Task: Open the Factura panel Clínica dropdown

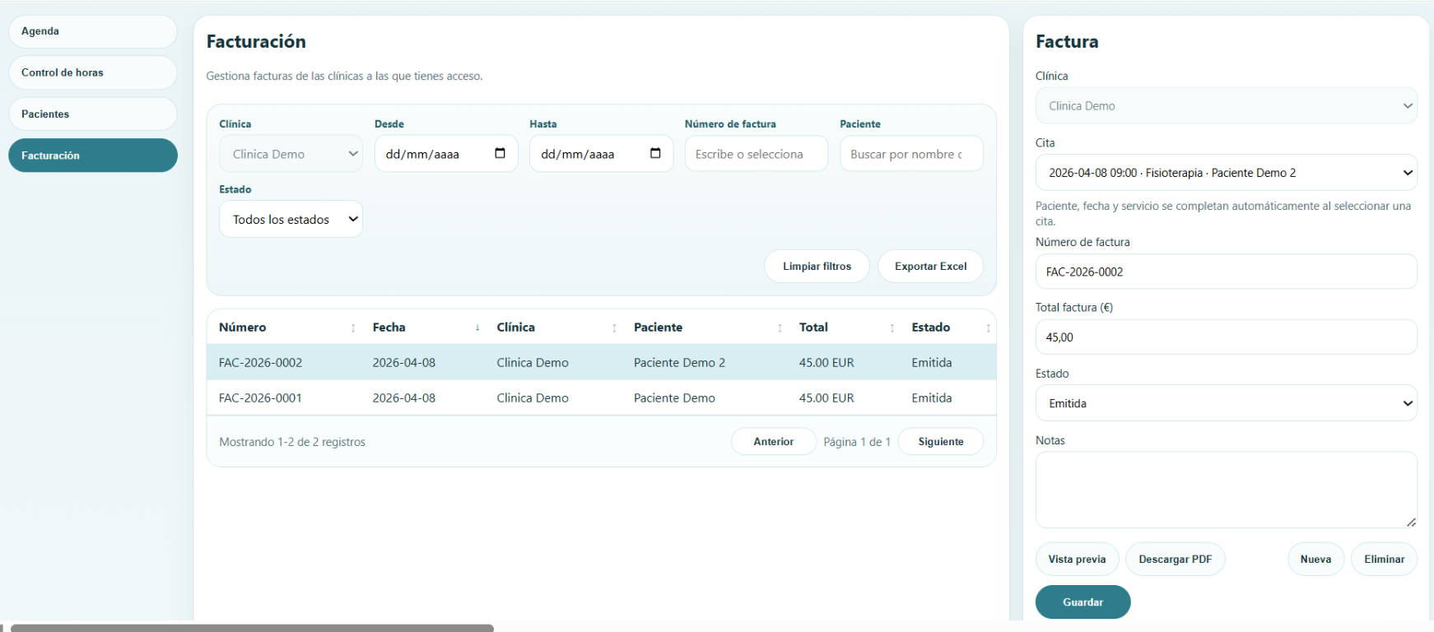Action: 1226,105
